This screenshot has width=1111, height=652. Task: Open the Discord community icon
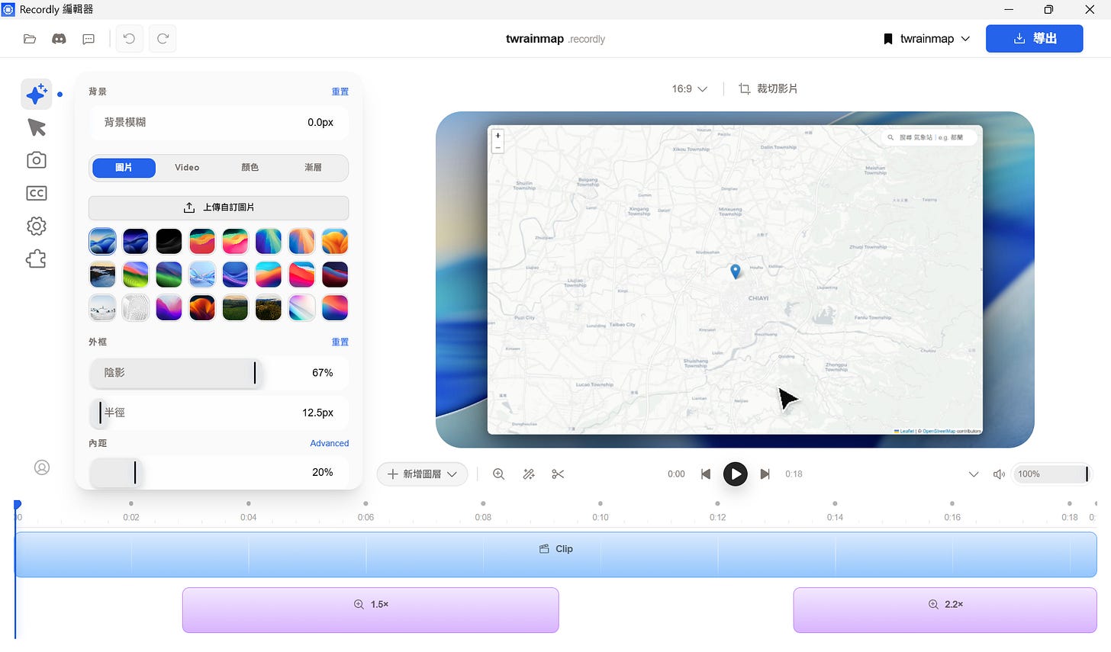click(x=59, y=39)
